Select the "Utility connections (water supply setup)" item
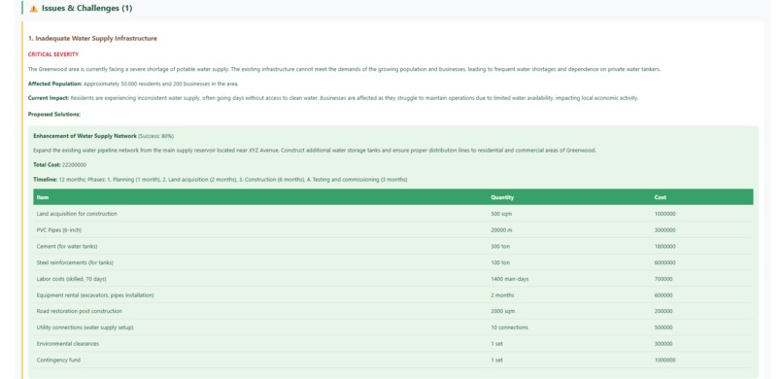The height and width of the screenshot is (379, 783). (x=85, y=327)
